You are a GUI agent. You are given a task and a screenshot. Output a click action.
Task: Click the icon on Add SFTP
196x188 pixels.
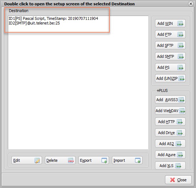coord(181,45)
